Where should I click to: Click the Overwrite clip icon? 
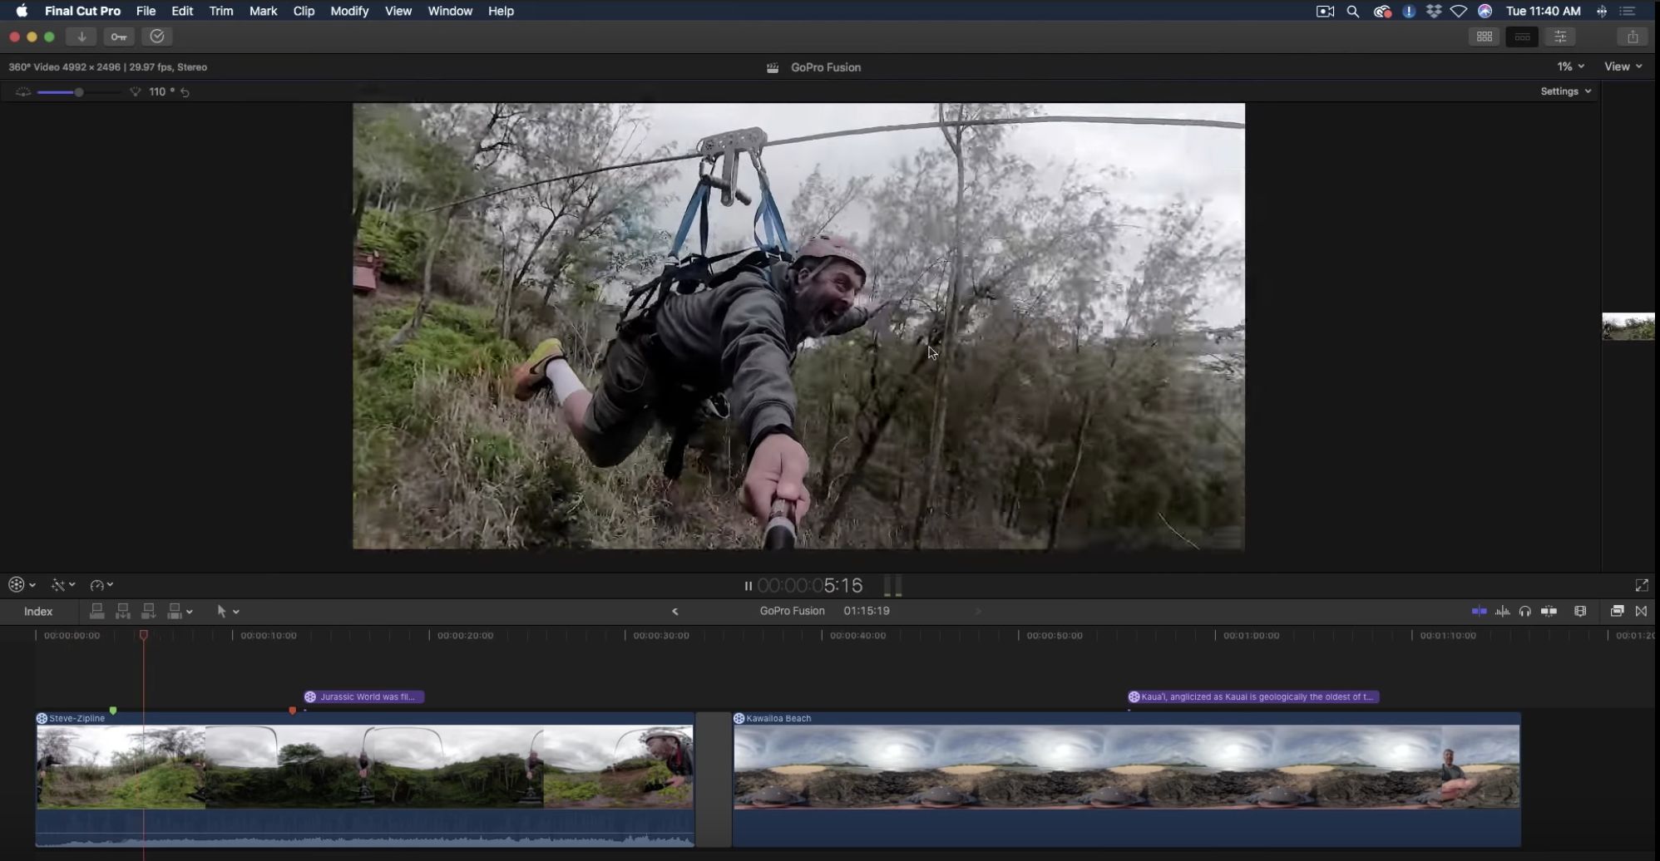tap(175, 612)
